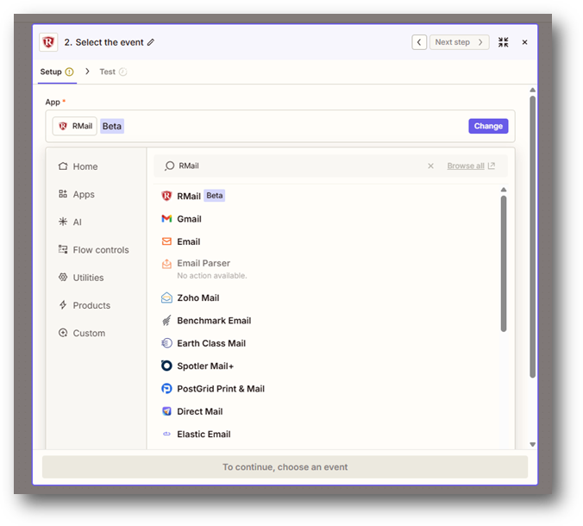This screenshot has height=526, width=583.
Task: Click the app list scrollbar
Action: tap(504, 263)
